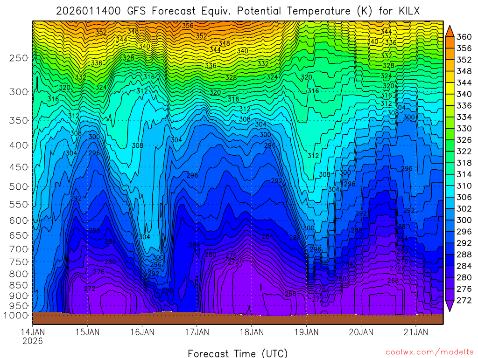Screen dimensions: 478x358
Task: Pick the cyan scale segment between 306 and 310
Action: [450, 192]
